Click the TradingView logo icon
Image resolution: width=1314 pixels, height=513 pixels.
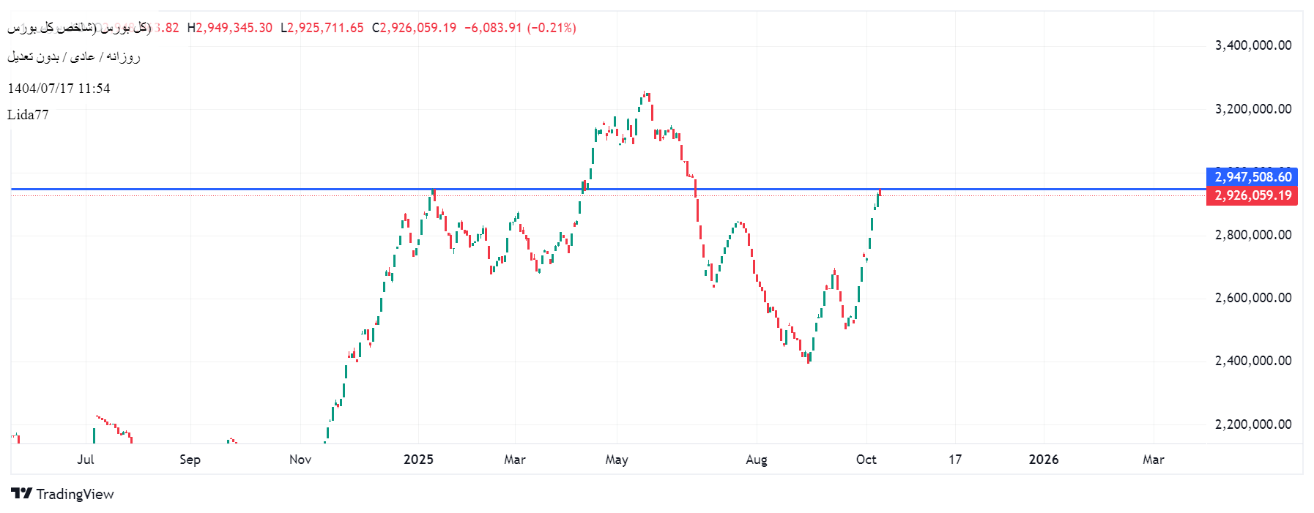click(x=21, y=493)
